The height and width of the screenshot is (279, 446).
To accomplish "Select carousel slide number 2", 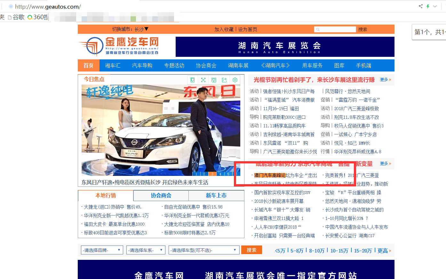I will 204,174.
